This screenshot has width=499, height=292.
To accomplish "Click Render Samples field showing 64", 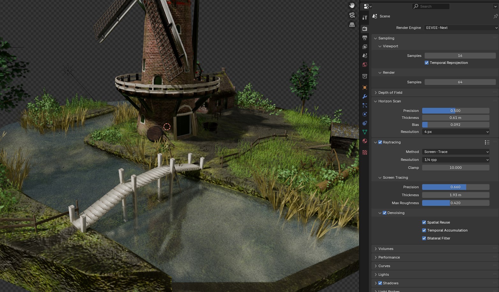I will pyautogui.click(x=460, y=82).
